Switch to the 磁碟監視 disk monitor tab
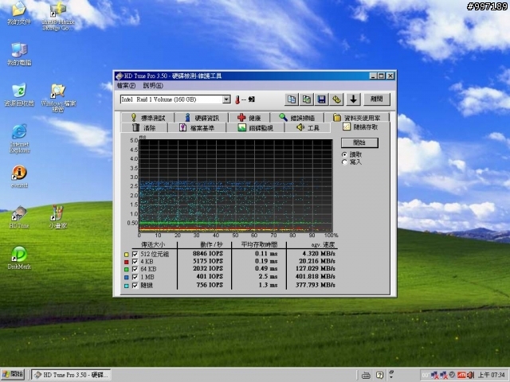The width and height of the screenshot is (510, 382). pyautogui.click(x=255, y=127)
